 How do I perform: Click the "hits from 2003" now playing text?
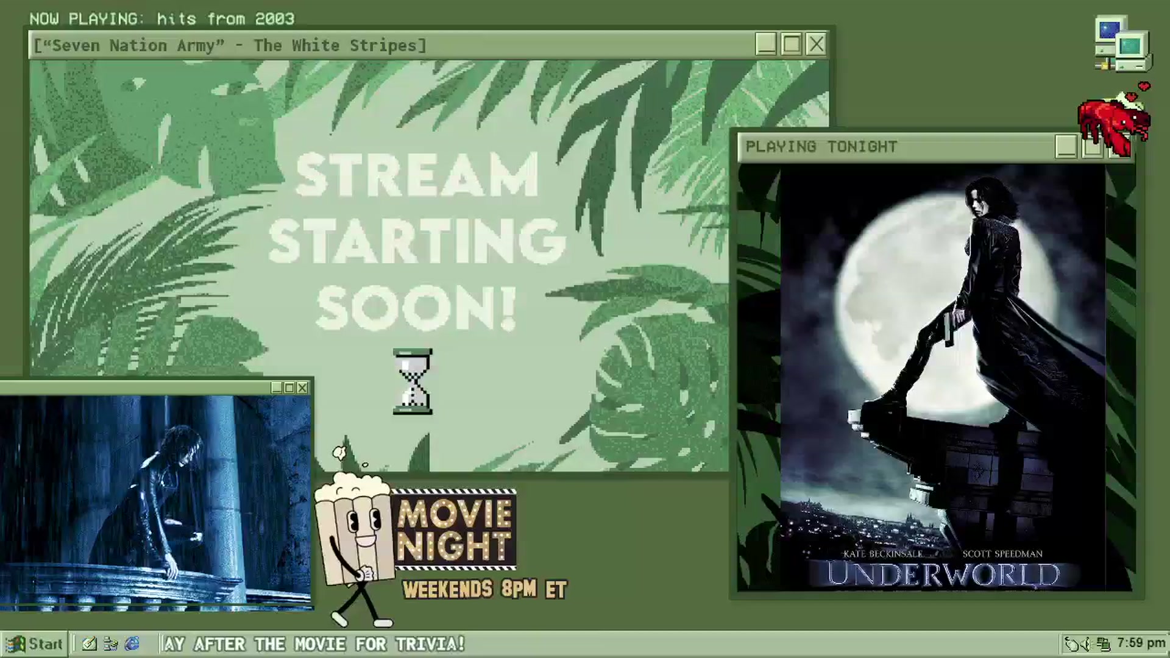(225, 19)
